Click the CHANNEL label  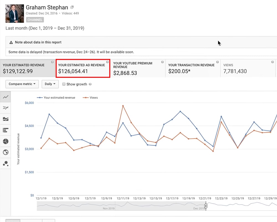pos(35,20)
